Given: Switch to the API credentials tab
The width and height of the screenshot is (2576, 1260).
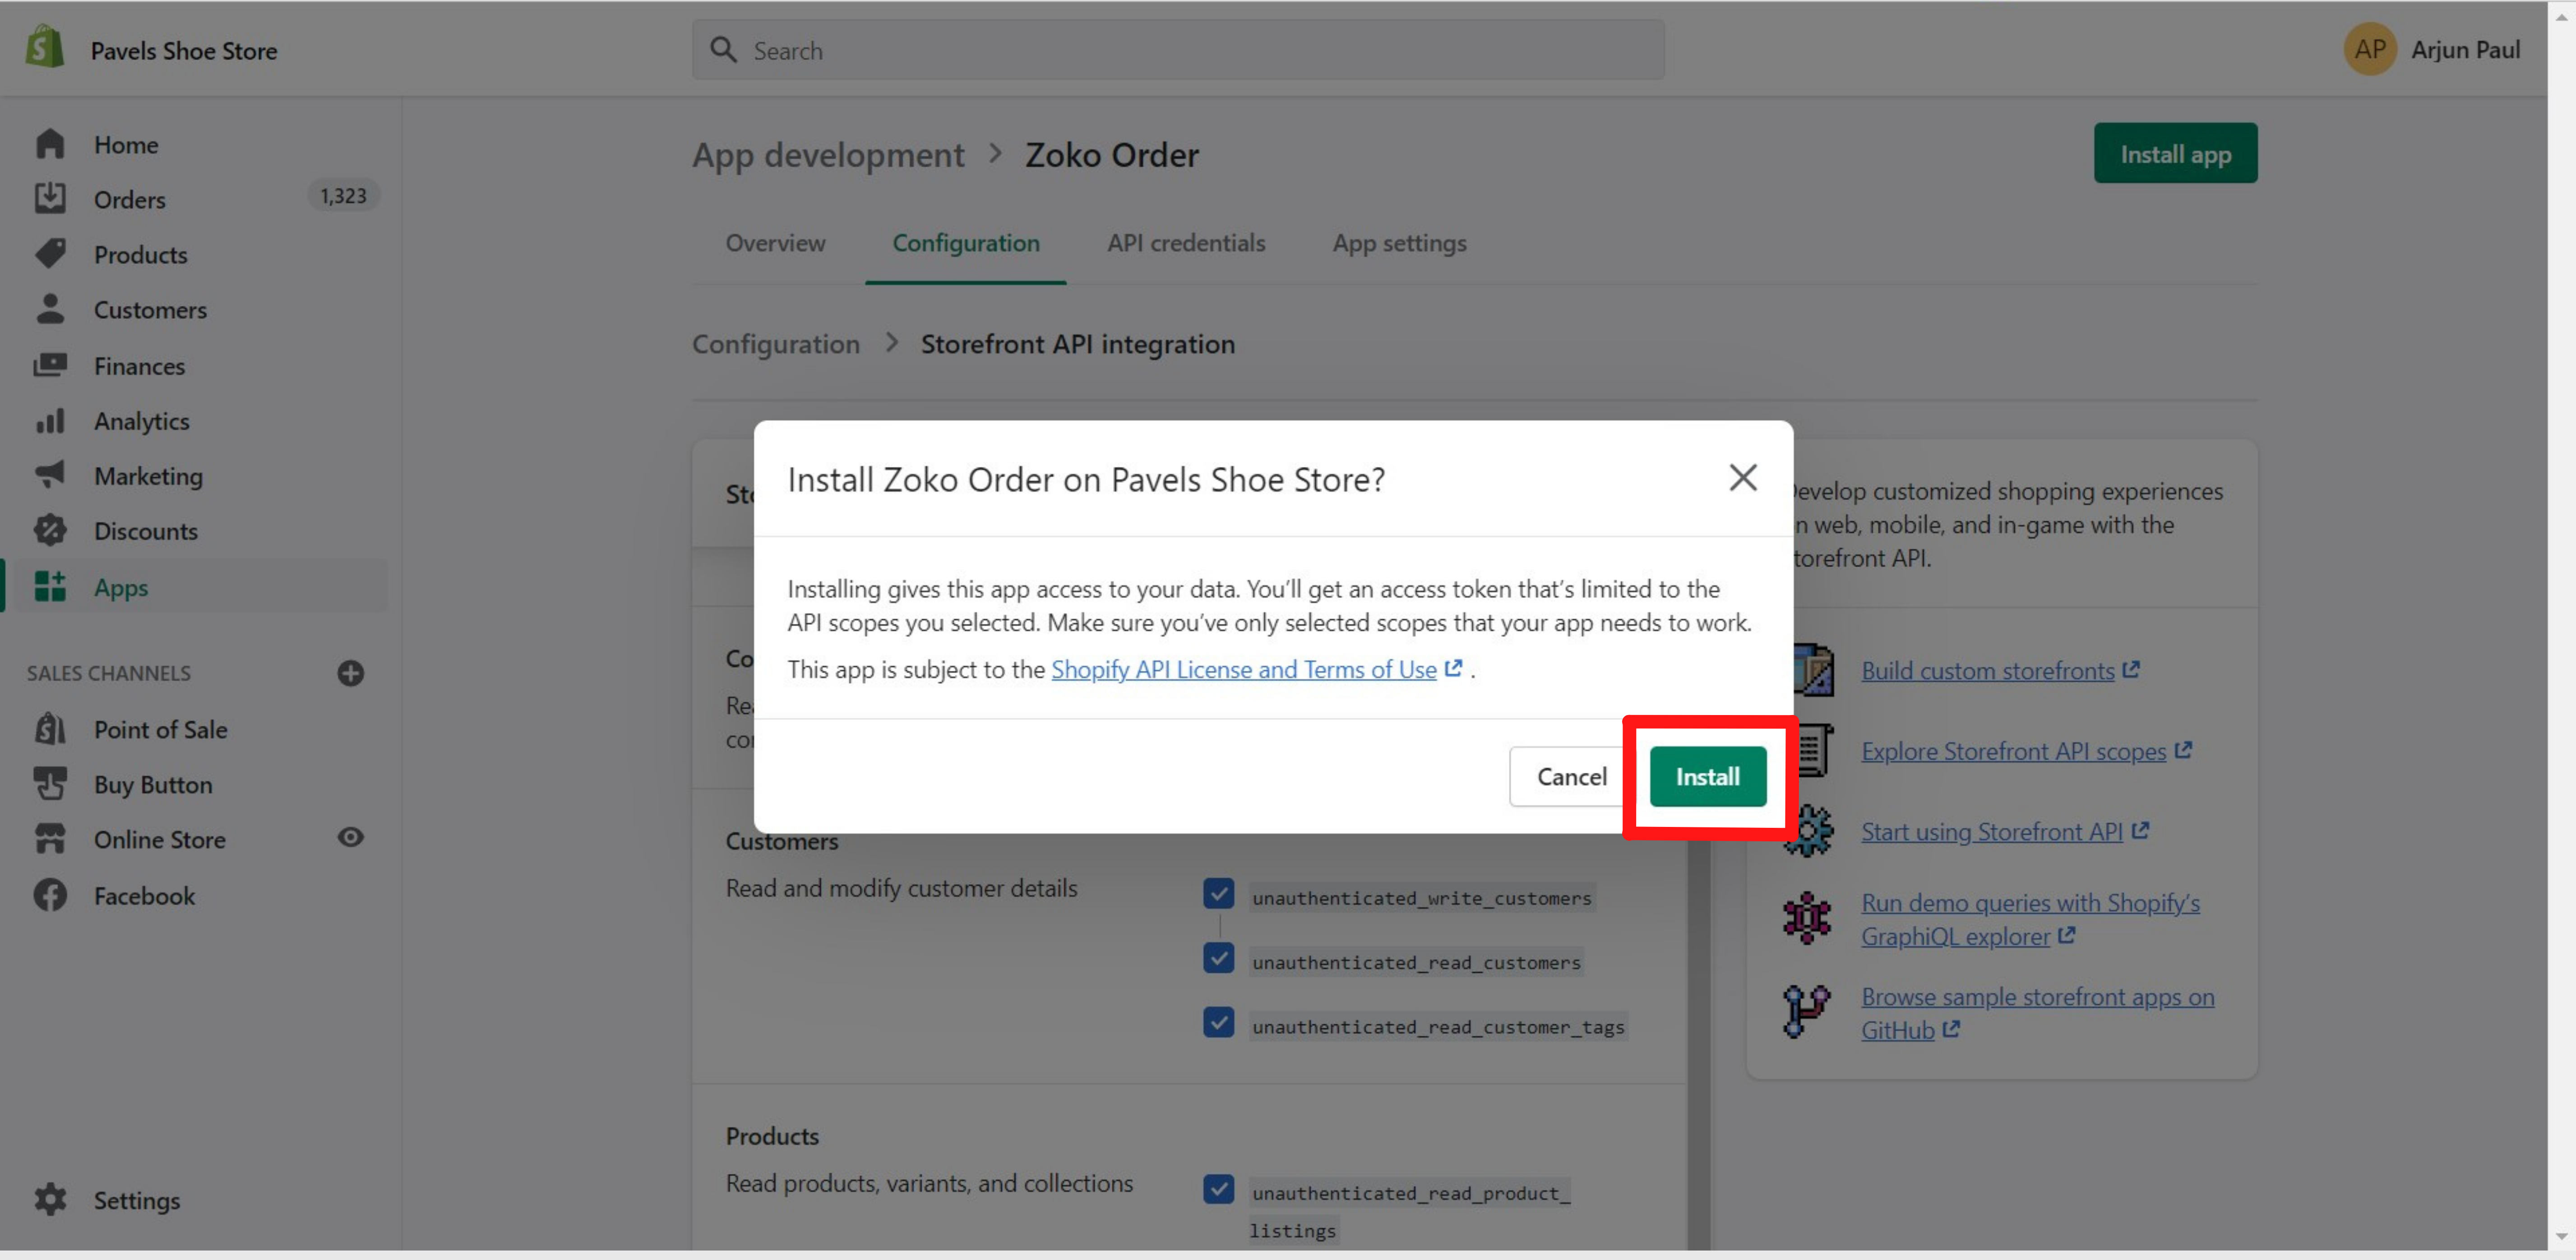Looking at the screenshot, I should [x=1186, y=243].
